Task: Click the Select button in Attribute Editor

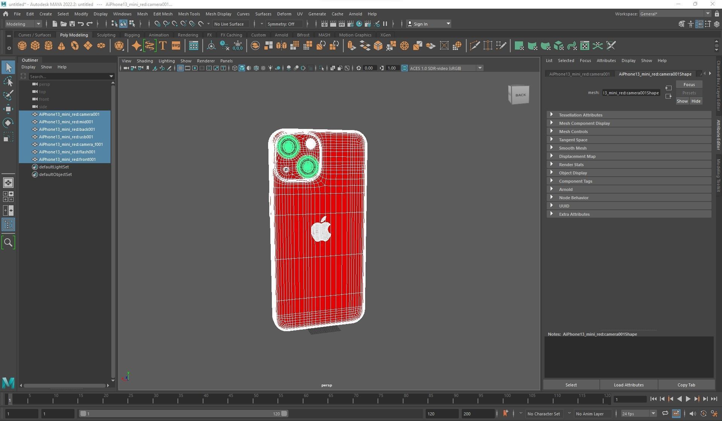Action: coord(571,385)
